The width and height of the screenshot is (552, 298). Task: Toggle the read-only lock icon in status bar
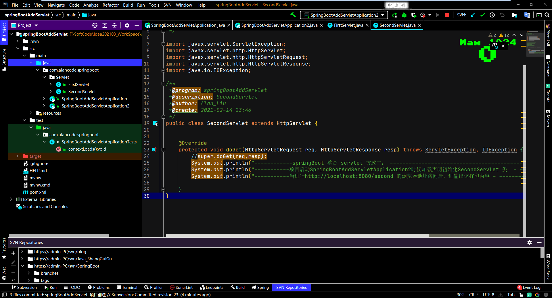point(521,295)
